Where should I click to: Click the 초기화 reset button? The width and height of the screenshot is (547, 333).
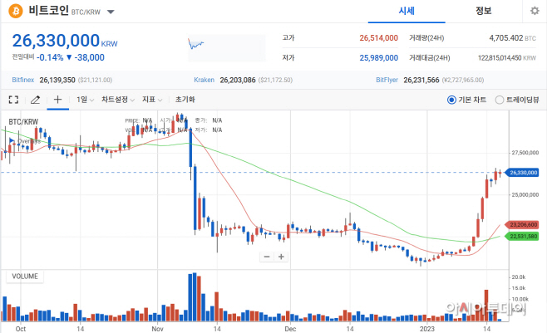185,100
